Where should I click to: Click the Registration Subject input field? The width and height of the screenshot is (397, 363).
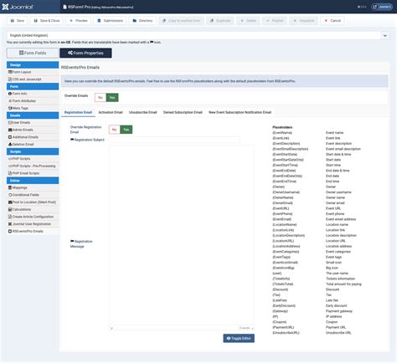pyautogui.click(x=174, y=140)
